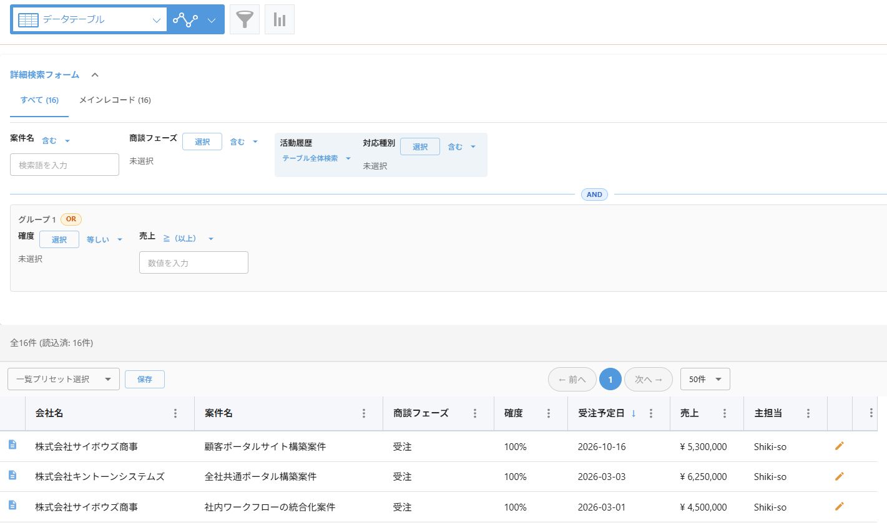Open column menu for 売上 header

pyautogui.click(x=725, y=413)
